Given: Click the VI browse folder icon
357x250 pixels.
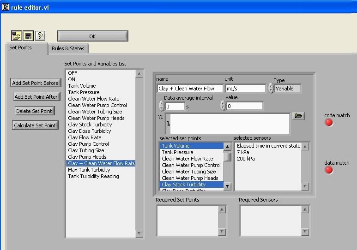Looking at the screenshot, I should [x=298, y=116].
